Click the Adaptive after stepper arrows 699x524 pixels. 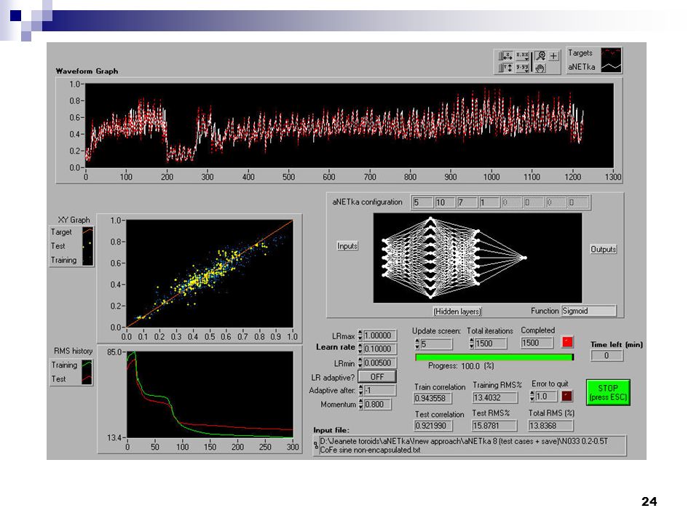(x=360, y=390)
